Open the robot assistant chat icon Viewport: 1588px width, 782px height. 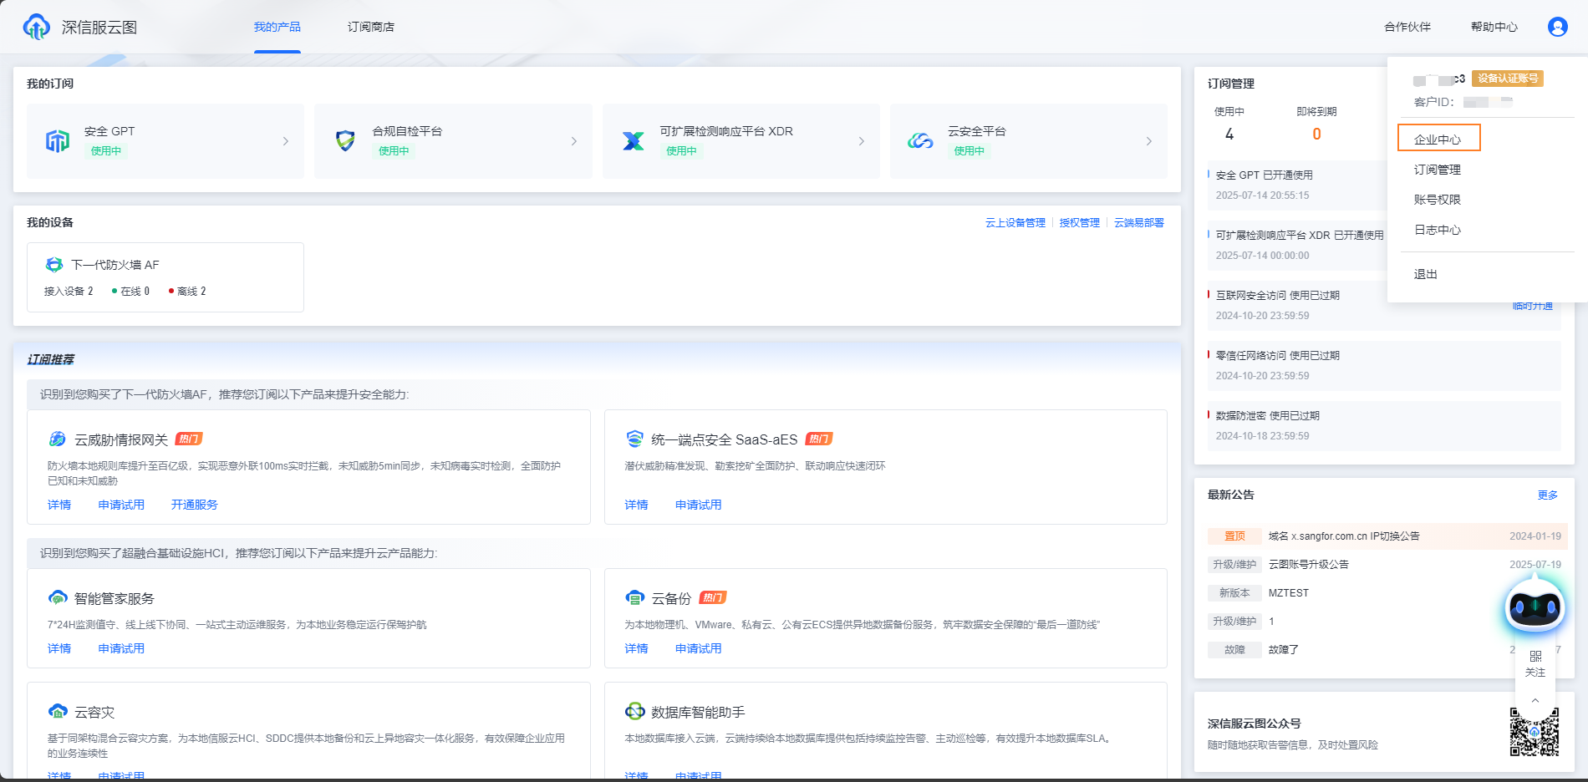point(1534,607)
